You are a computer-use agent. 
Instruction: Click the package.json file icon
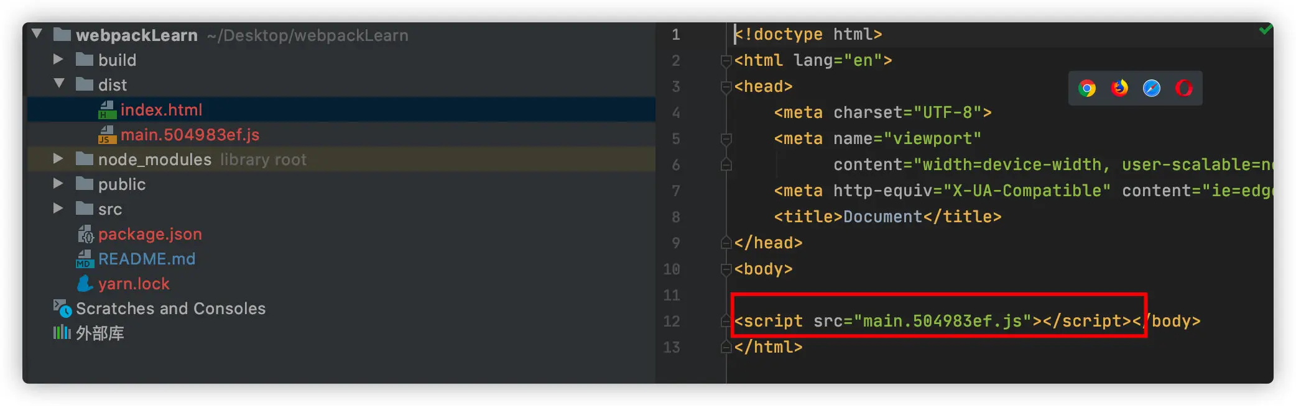(x=85, y=234)
